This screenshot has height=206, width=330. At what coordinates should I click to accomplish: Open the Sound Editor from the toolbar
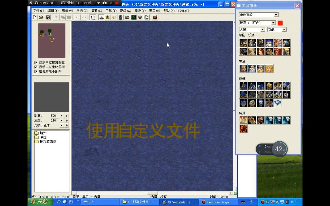tap(114, 17)
